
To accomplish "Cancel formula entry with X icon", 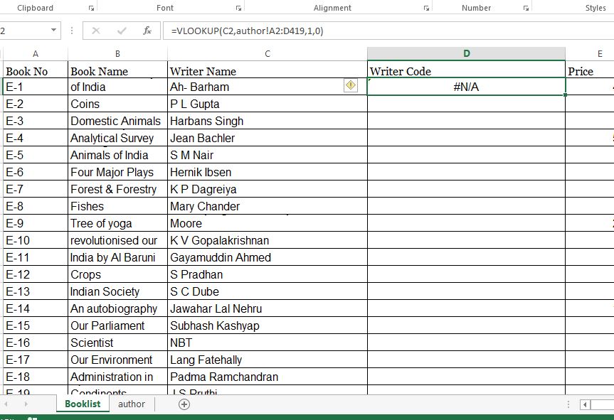I will coord(96,31).
